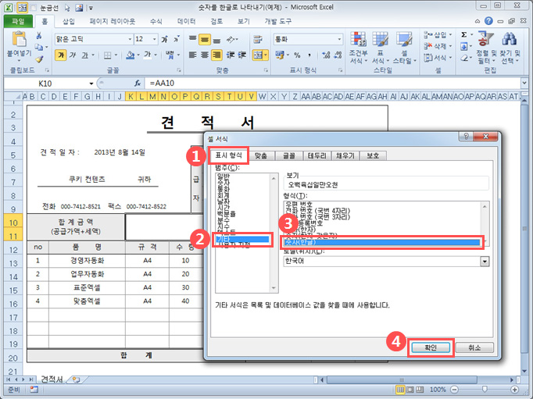Viewport: 533px width, 399px height.
Task: Select 숫자(한글) format type
Action: (381, 242)
